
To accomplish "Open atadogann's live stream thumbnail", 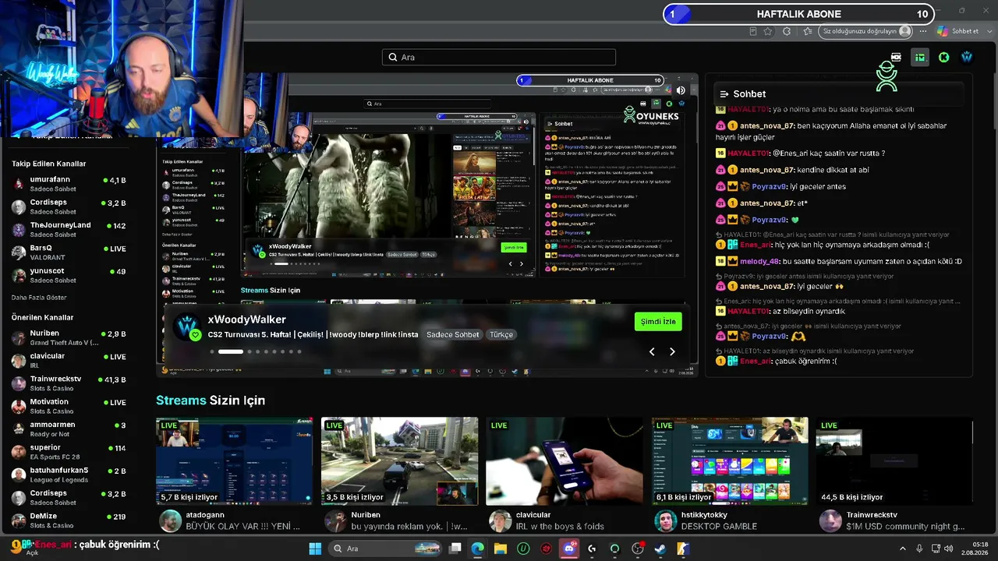I will [234, 461].
